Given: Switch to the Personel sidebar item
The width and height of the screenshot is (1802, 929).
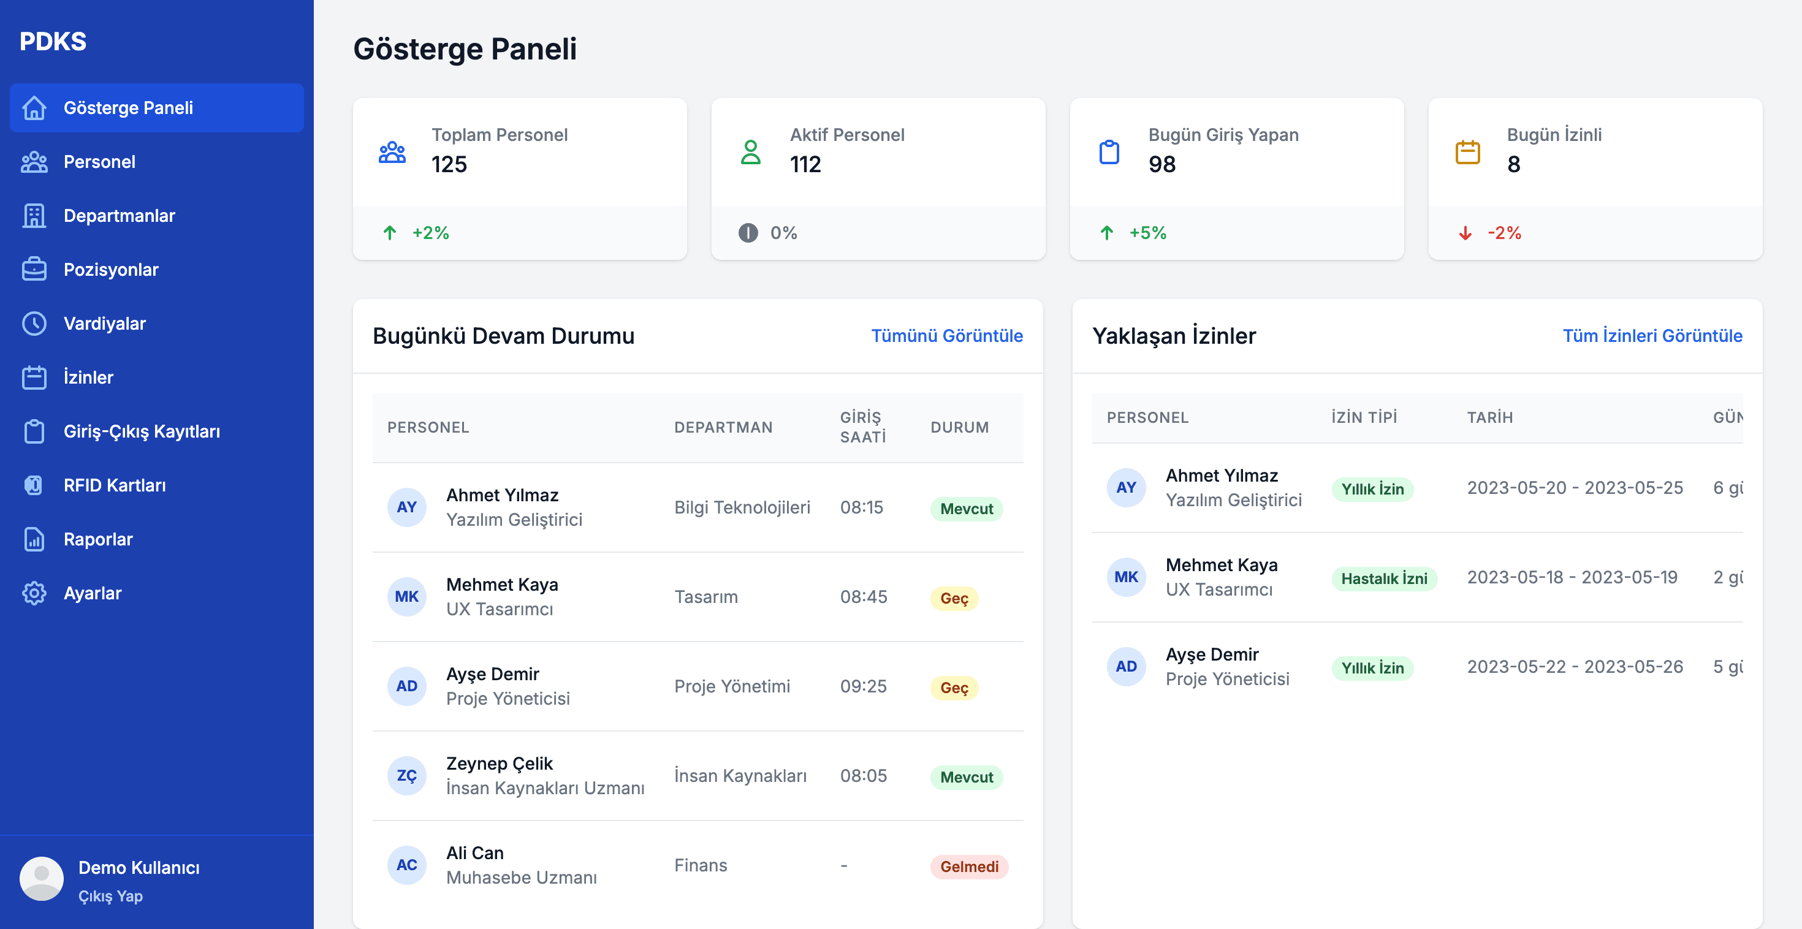Looking at the screenshot, I should coord(99,162).
